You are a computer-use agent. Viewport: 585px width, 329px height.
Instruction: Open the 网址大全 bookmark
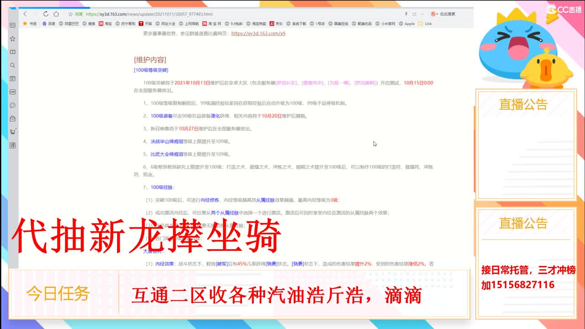click(x=165, y=24)
